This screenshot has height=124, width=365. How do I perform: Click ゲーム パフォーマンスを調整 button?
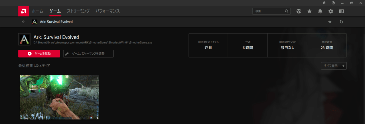(88, 54)
